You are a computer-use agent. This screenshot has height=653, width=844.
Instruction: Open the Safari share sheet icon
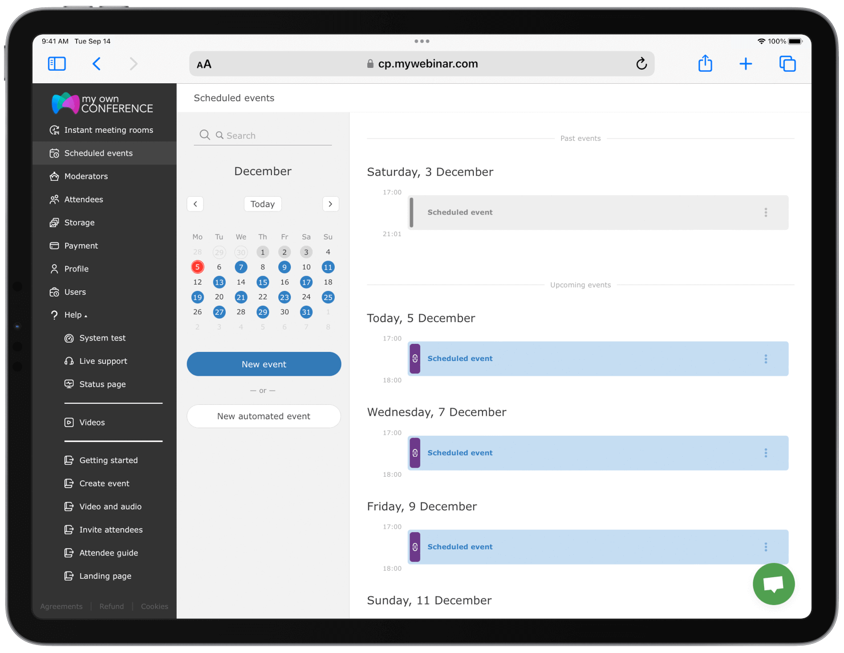(x=705, y=63)
